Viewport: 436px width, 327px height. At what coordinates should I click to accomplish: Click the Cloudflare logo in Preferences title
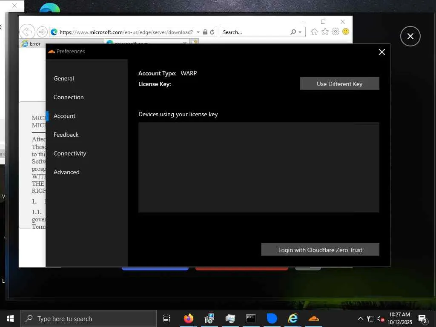coord(52,52)
